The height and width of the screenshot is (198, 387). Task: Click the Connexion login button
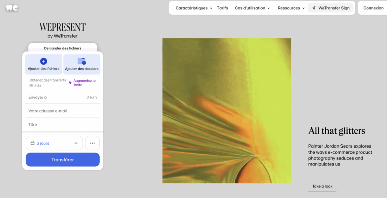373,8
